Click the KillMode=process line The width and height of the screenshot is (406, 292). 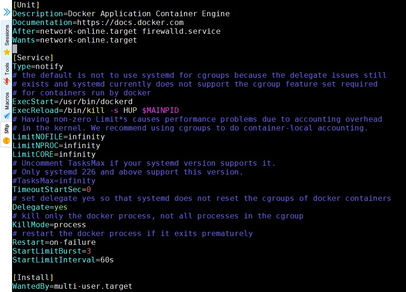point(49,225)
